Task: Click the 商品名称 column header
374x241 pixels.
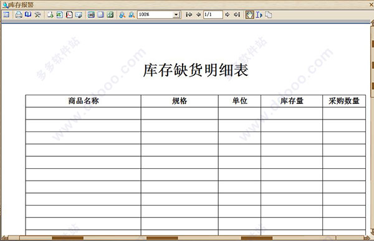Action: (84, 101)
